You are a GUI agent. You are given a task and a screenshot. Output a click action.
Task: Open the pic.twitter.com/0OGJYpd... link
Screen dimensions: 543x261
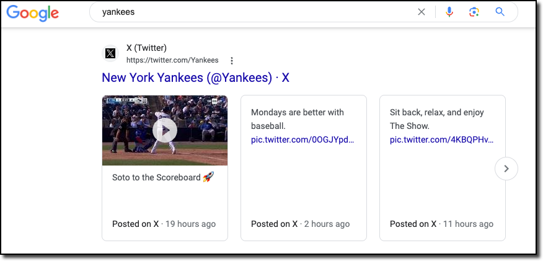point(302,140)
